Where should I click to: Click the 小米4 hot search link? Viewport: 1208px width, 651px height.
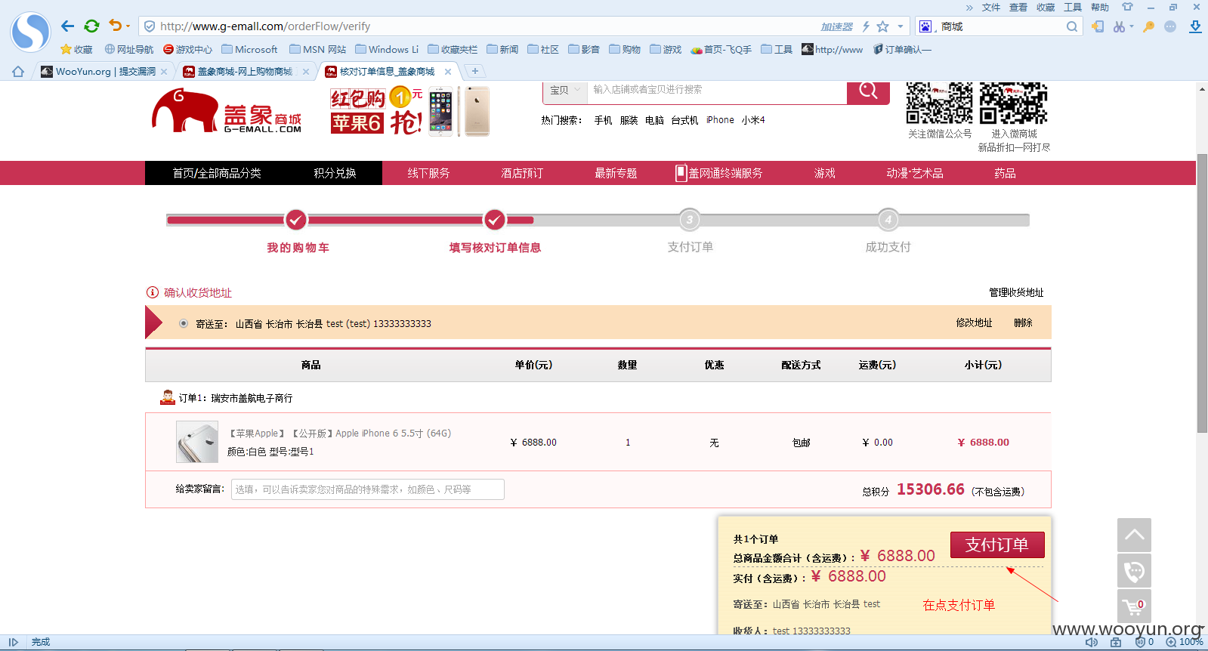click(x=752, y=120)
